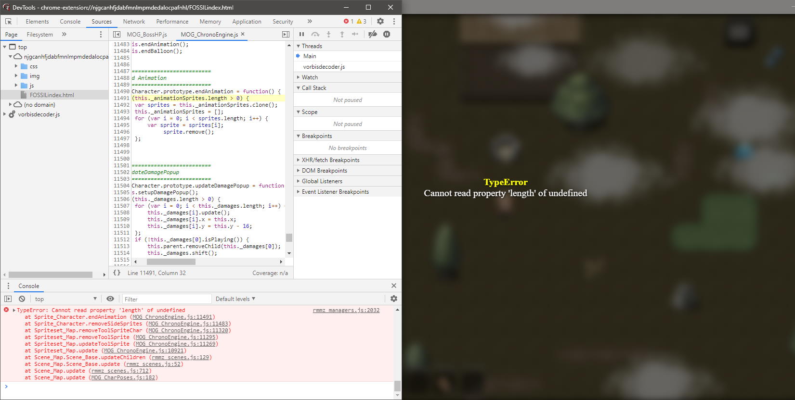The width and height of the screenshot is (795, 400).
Task: Open the DevTools three-dot customize menu
Action: [x=394, y=21]
